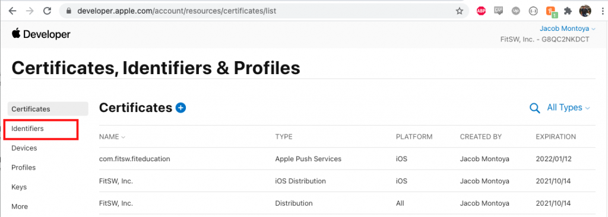Open More in the sidebar
The image size is (608, 217).
pyautogui.click(x=20, y=206)
